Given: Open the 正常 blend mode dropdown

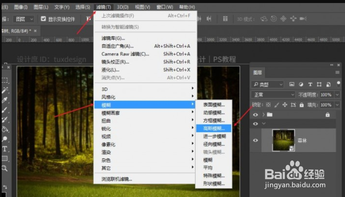Looking at the screenshot, I should click(x=273, y=95).
